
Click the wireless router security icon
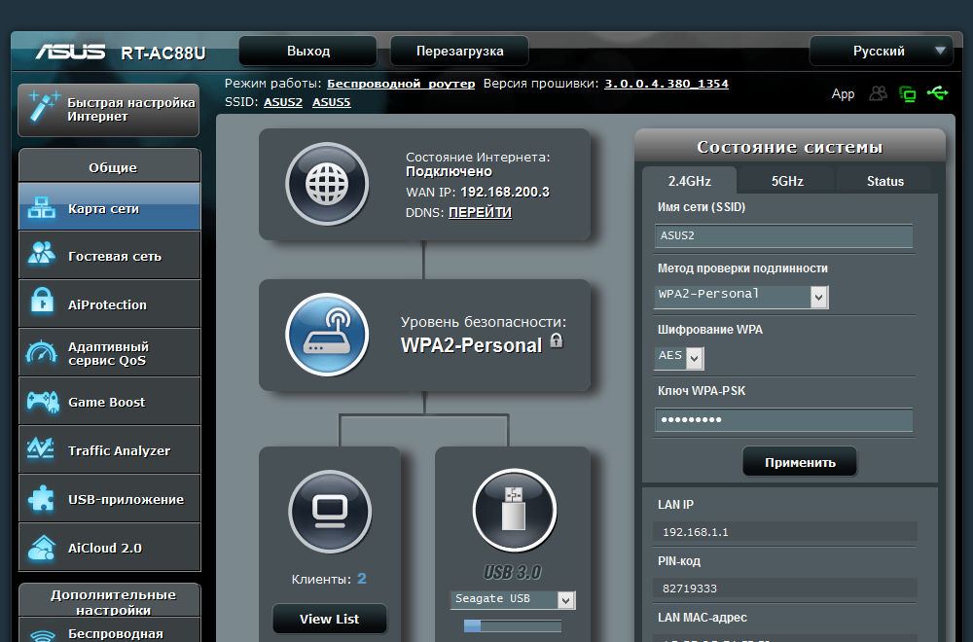[327, 335]
